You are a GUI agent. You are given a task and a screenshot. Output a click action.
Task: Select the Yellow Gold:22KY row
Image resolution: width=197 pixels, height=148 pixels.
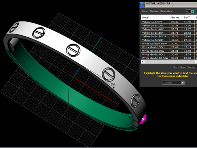(169, 40)
